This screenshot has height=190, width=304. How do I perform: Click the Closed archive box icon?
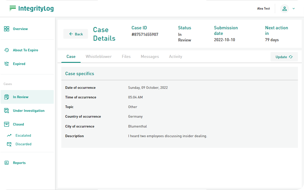[7, 124]
